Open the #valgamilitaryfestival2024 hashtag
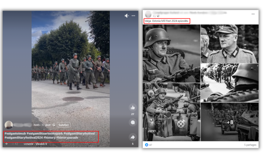The height and width of the screenshot is (158, 264). pyautogui.click(x=23, y=138)
